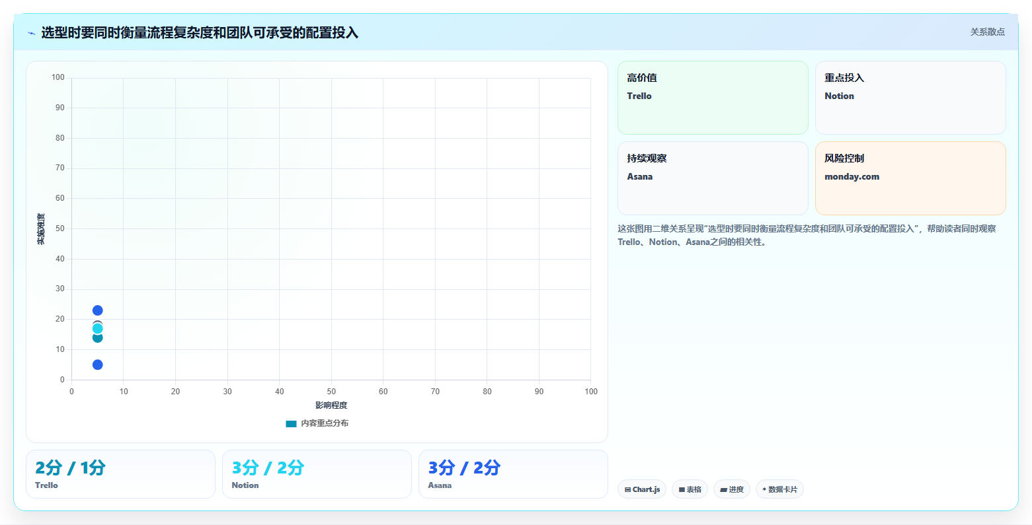
Task: Click the 表格 chip
Action: pyautogui.click(x=690, y=489)
